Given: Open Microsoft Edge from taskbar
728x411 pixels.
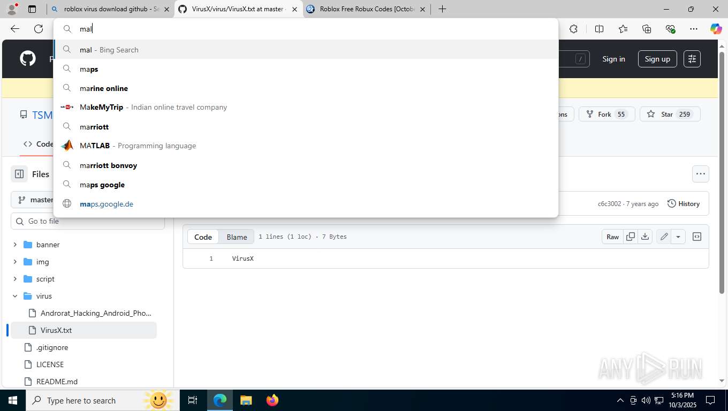Looking at the screenshot, I should coord(220,400).
